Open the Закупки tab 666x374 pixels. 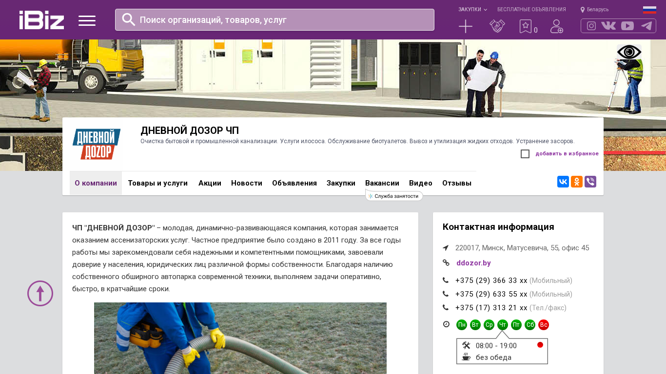point(341,183)
